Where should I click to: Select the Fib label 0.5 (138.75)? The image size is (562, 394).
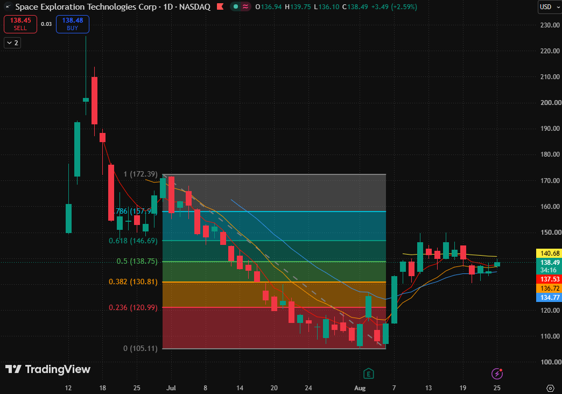pyautogui.click(x=137, y=262)
